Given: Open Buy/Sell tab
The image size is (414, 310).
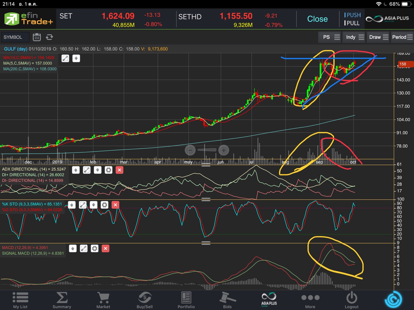Looking at the screenshot, I should point(145,300).
